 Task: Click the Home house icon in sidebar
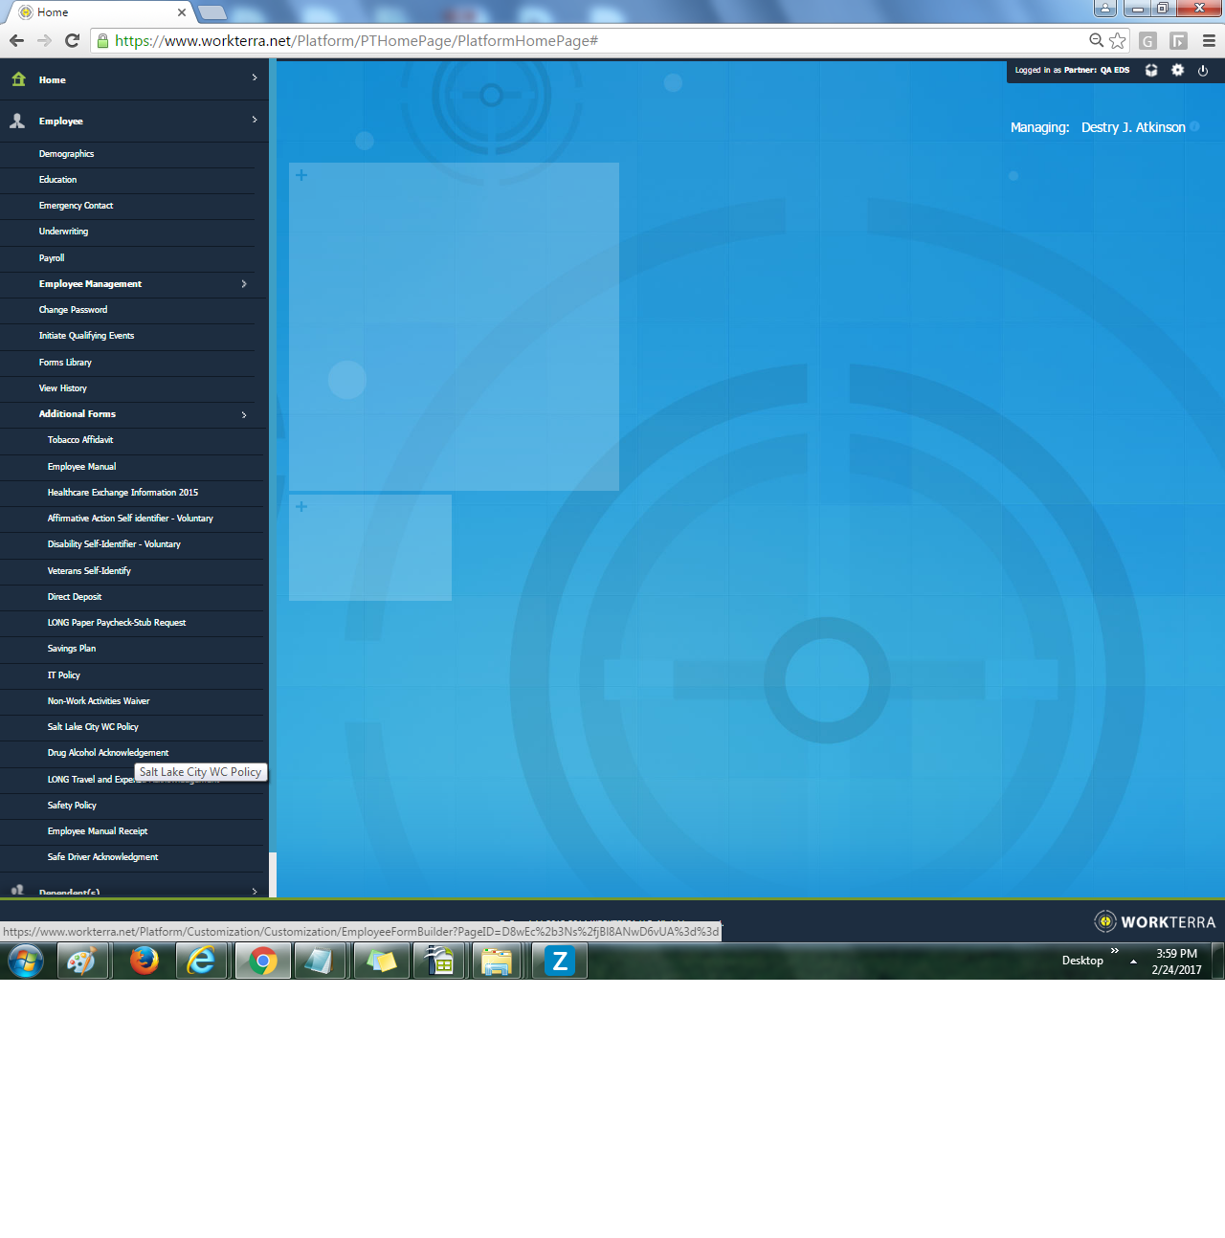click(x=18, y=79)
